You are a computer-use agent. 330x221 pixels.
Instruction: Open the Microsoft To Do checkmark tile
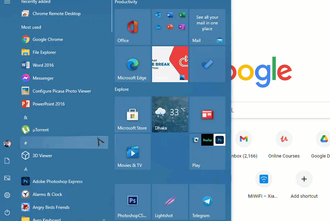pyautogui.click(x=207, y=64)
